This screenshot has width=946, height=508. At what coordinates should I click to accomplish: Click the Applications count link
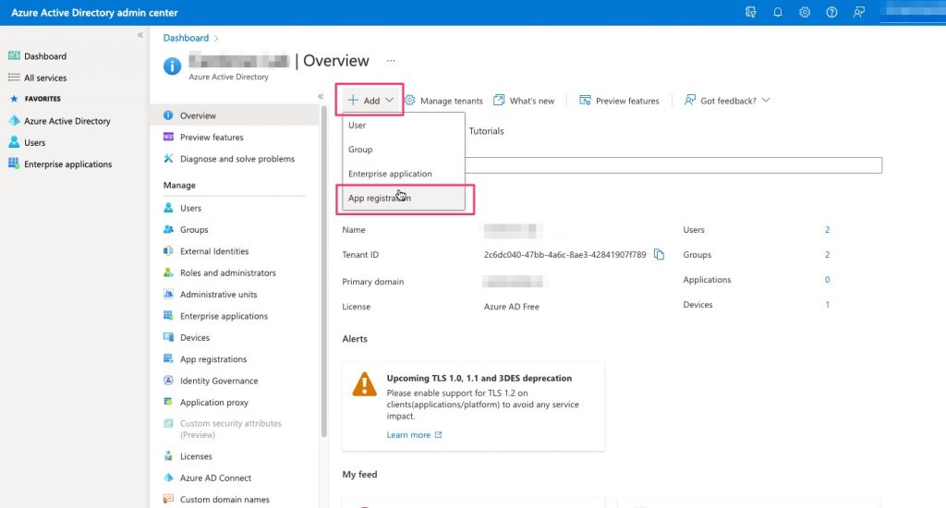827,280
